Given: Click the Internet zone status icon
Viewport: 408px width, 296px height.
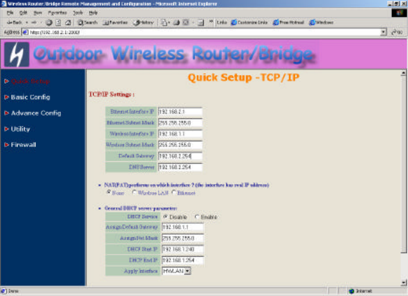Looking at the screenshot, I should click(x=352, y=291).
